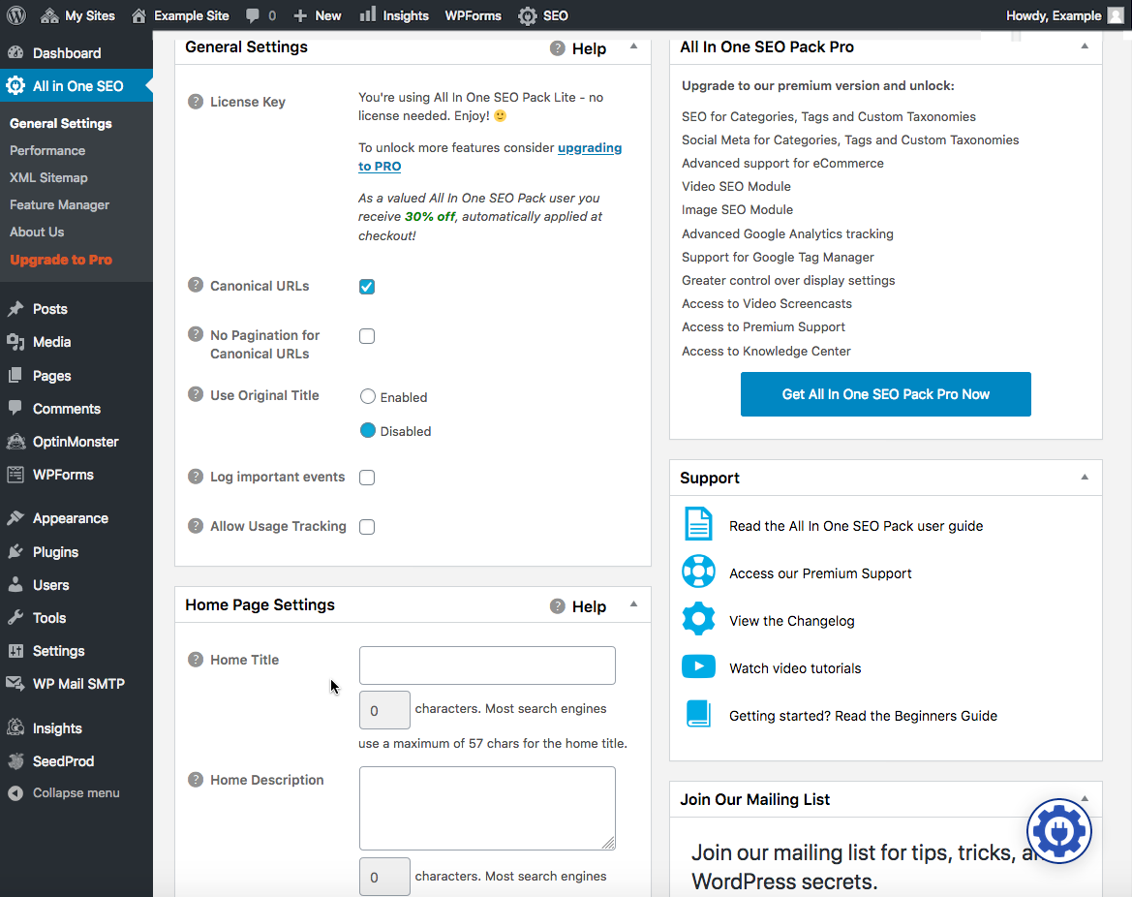This screenshot has width=1132, height=897.
Task: Click the video tutorials play icon
Action: pos(698,665)
